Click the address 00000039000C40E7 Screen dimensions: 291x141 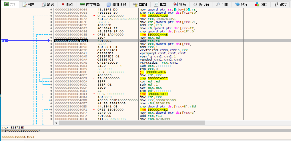click(71, 103)
